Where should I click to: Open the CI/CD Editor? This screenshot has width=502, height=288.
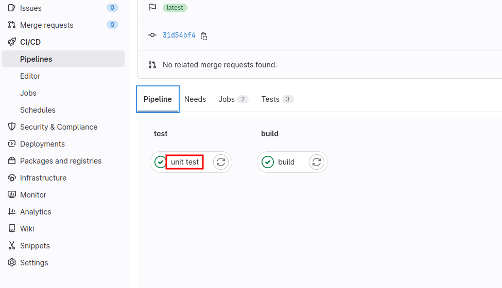pyautogui.click(x=30, y=76)
